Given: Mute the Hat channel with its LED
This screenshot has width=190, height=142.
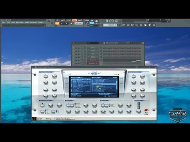Looking at the screenshot, I should tap(74, 54).
